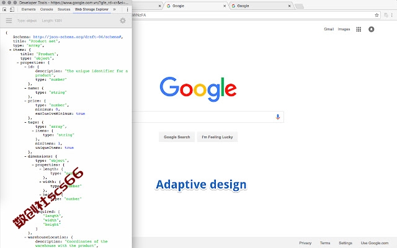
Task: Open the json-schema.org $schema link
Action: (x=77, y=37)
